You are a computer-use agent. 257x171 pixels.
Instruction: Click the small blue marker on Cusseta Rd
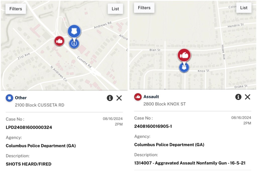(x=74, y=44)
